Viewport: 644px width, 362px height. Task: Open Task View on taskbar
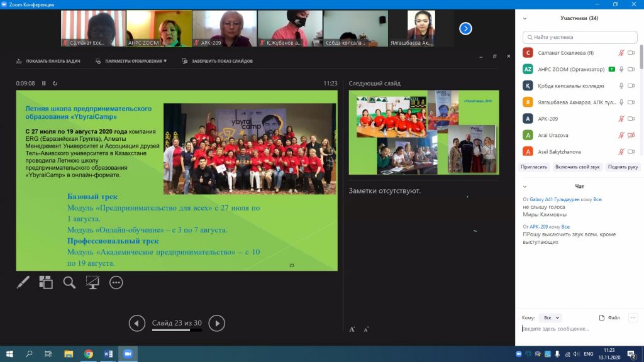coord(48,354)
